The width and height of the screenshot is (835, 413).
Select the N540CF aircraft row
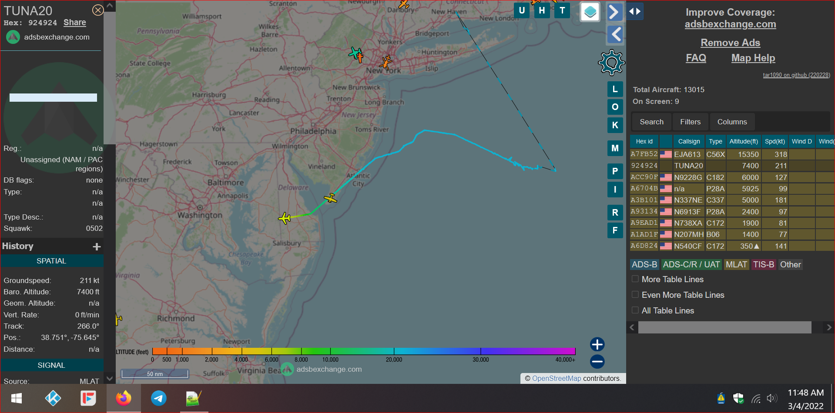pos(732,246)
